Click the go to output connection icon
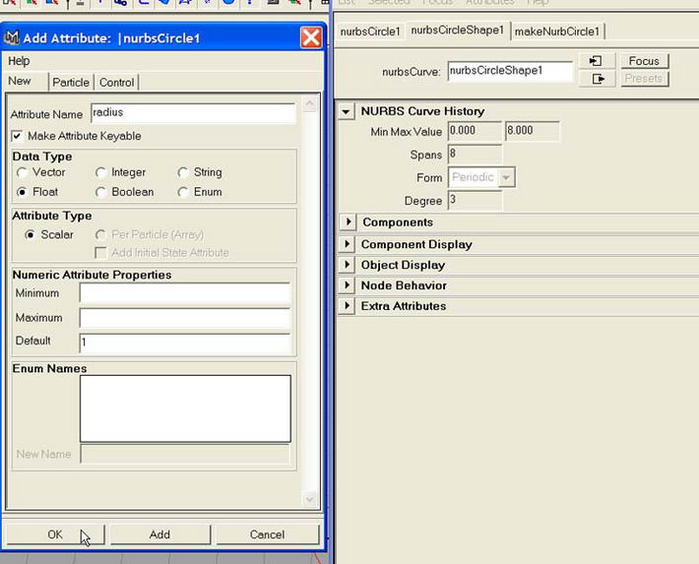 (597, 79)
